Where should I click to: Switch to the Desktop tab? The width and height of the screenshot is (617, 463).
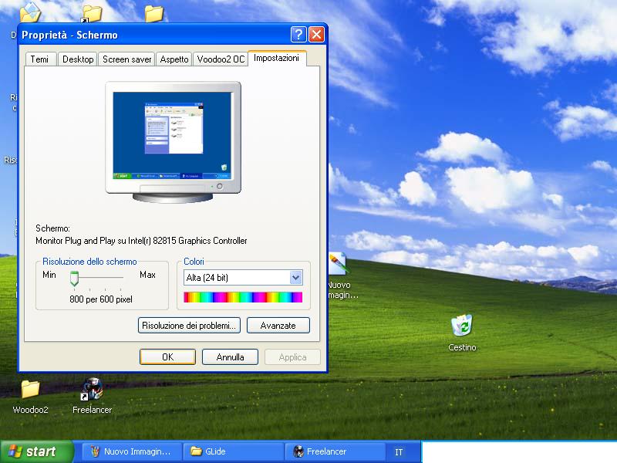pyautogui.click(x=78, y=59)
